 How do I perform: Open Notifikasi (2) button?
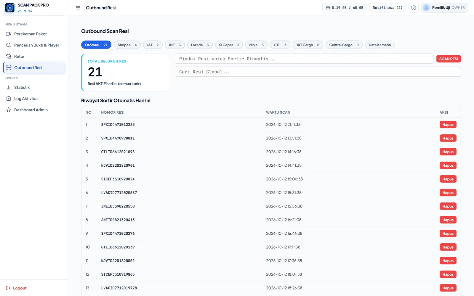(x=387, y=8)
